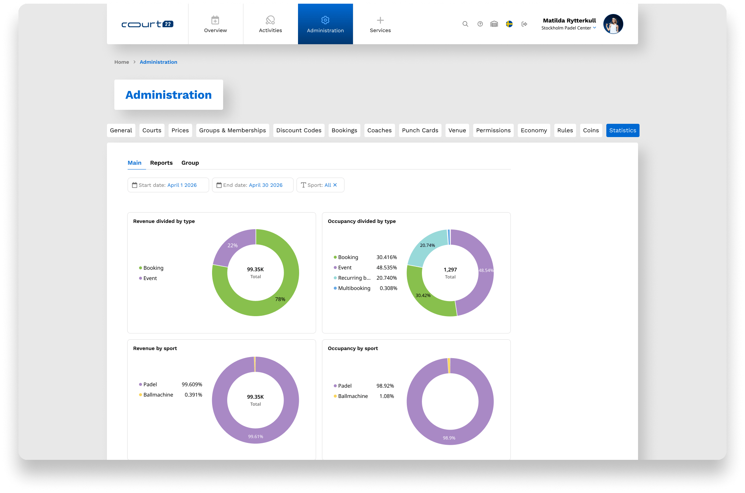Viewport: 745px width, 493px height.
Task: Expand Stockholm Padel Center venue dropdown
Action: pos(568,28)
